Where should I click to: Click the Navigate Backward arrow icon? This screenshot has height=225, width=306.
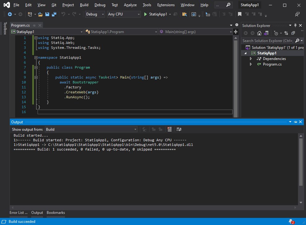click(x=10, y=14)
